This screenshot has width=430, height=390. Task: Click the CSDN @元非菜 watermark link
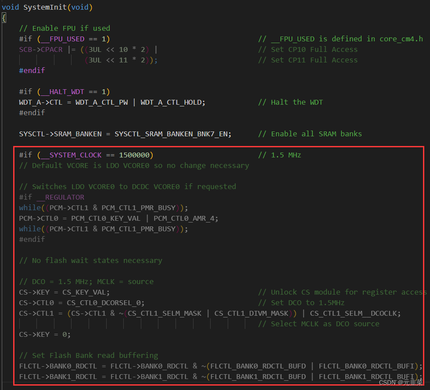point(401,383)
